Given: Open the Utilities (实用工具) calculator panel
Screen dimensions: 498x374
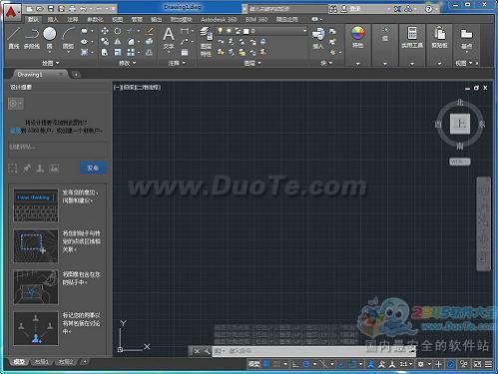Looking at the screenshot, I should tap(412, 37).
